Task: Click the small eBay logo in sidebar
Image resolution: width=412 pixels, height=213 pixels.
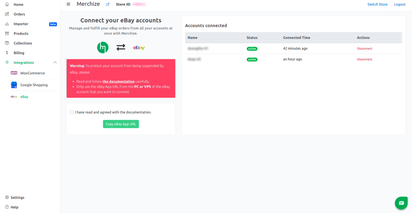Action: pos(14,97)
